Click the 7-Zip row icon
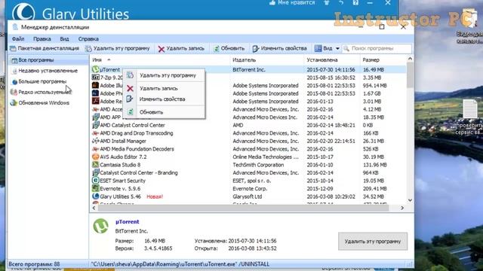The width and height of the screenshot is (483, 271). click(x=96, y=78)
